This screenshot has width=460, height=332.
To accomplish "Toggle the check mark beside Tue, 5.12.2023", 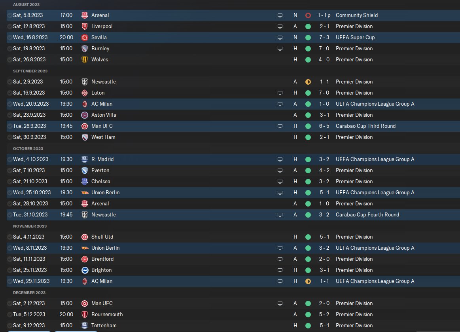I will click(x=9, y=315).
